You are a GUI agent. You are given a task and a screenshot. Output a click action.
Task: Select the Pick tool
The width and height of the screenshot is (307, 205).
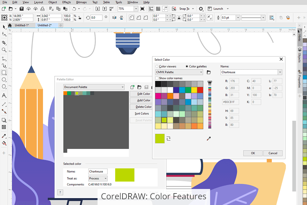[4, 27]
